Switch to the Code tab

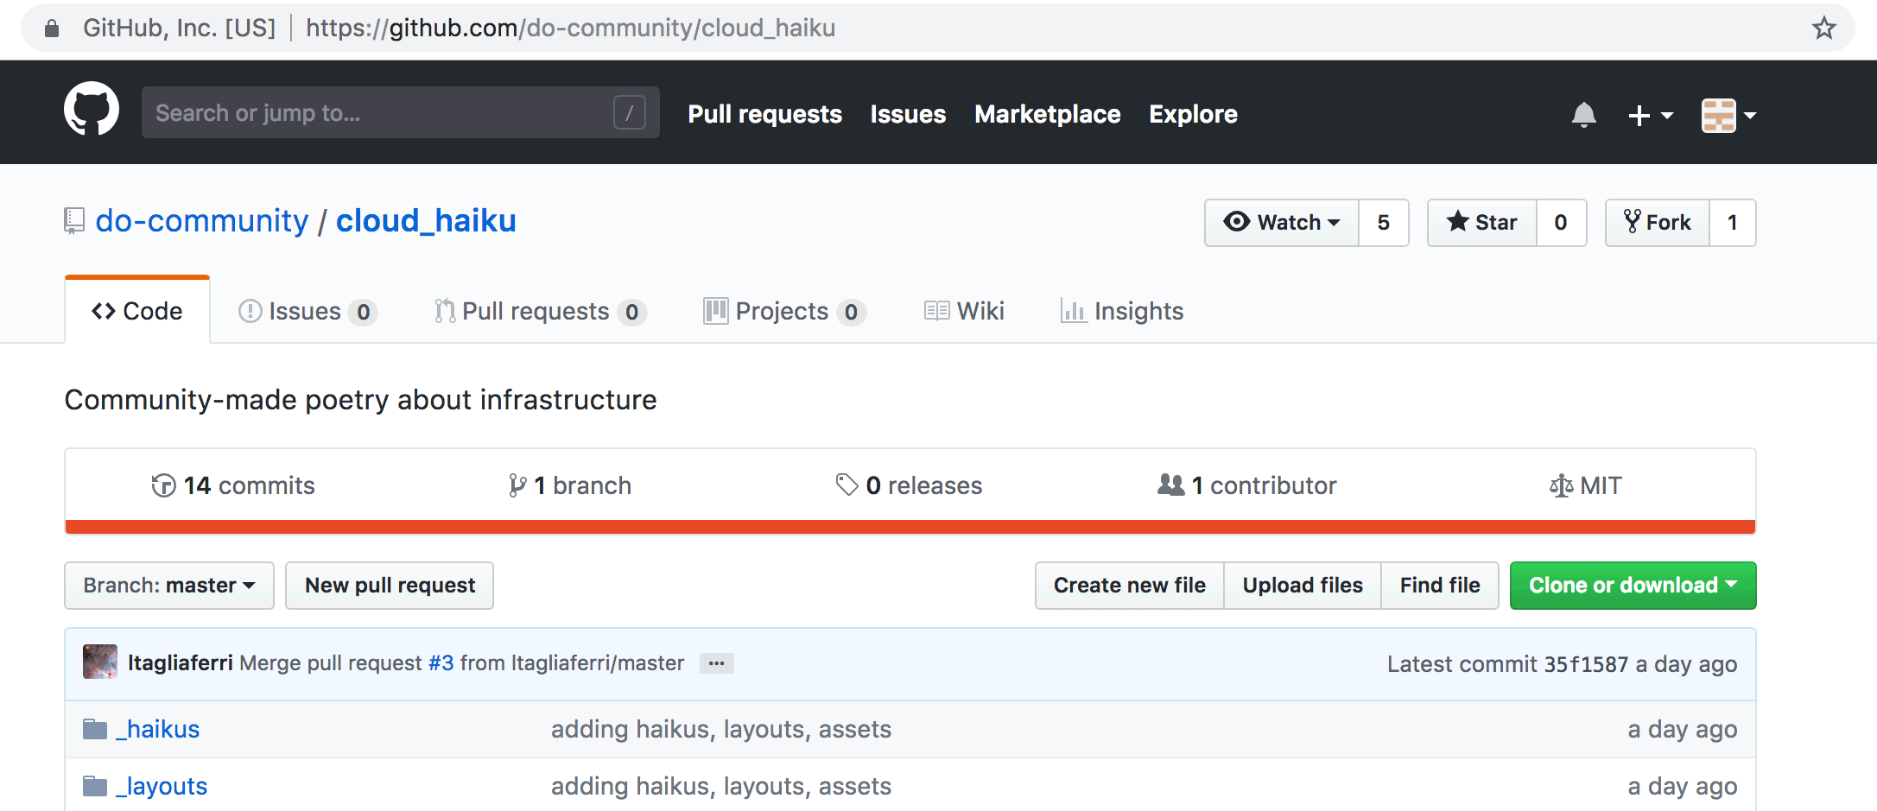[137, 311]
